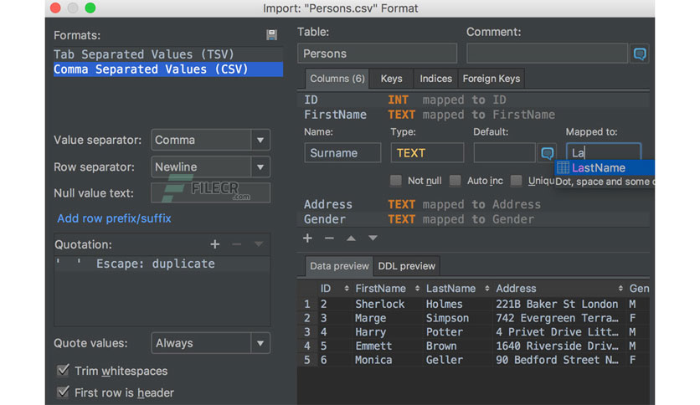Move column up with up arrow
Viewport: 700px width, 405px height.
[352, 238]
